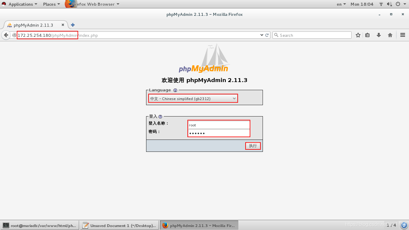Click the 欢迎使用 phpMyAdmin 2.11.3 heading

205,80
